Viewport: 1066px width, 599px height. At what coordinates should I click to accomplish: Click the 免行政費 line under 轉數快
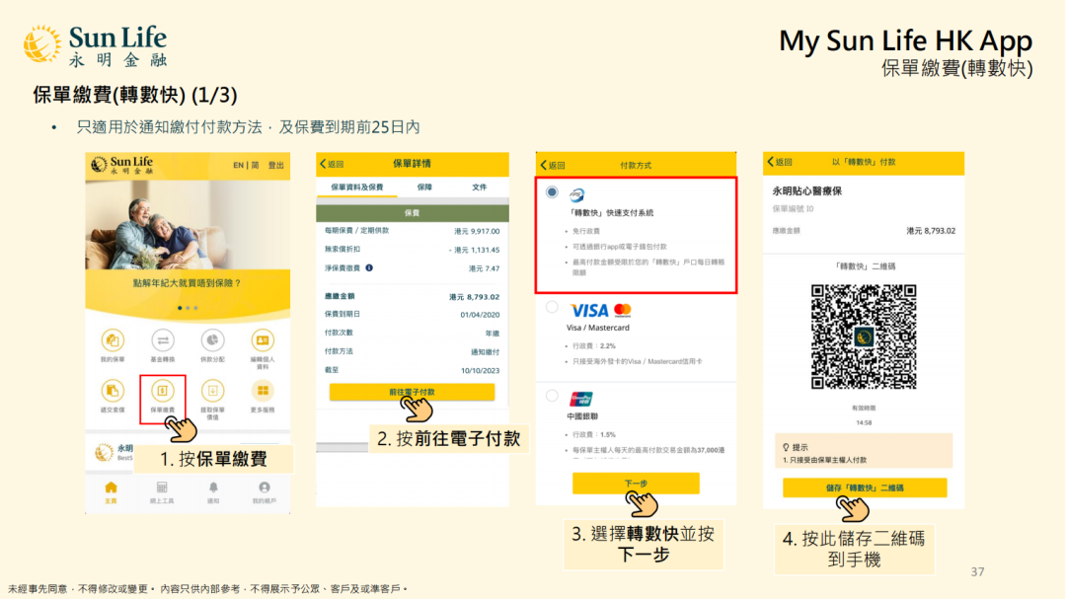point(586,231)
